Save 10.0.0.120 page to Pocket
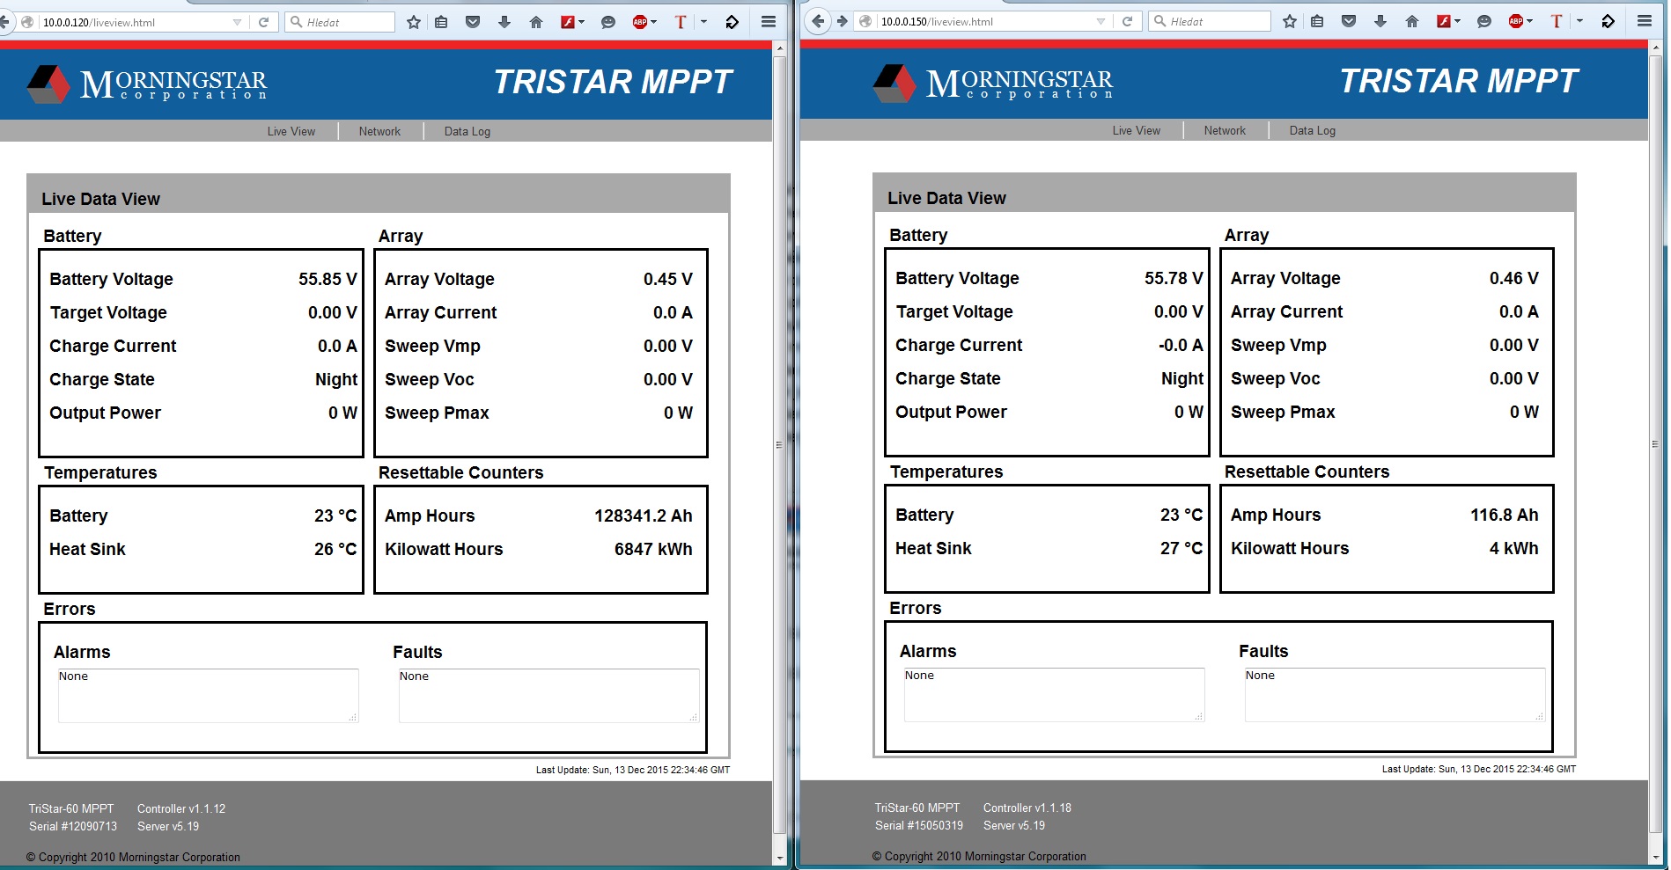1671x870 pixels. (473, 22)
